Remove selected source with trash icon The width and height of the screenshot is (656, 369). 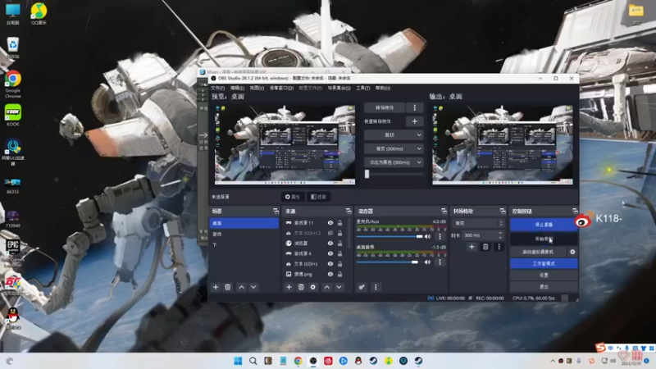(301, 287)
